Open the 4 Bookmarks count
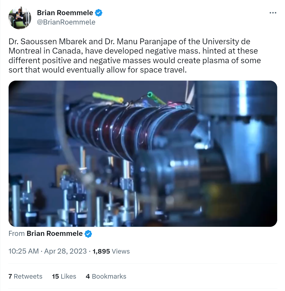 tap(106, 276)
